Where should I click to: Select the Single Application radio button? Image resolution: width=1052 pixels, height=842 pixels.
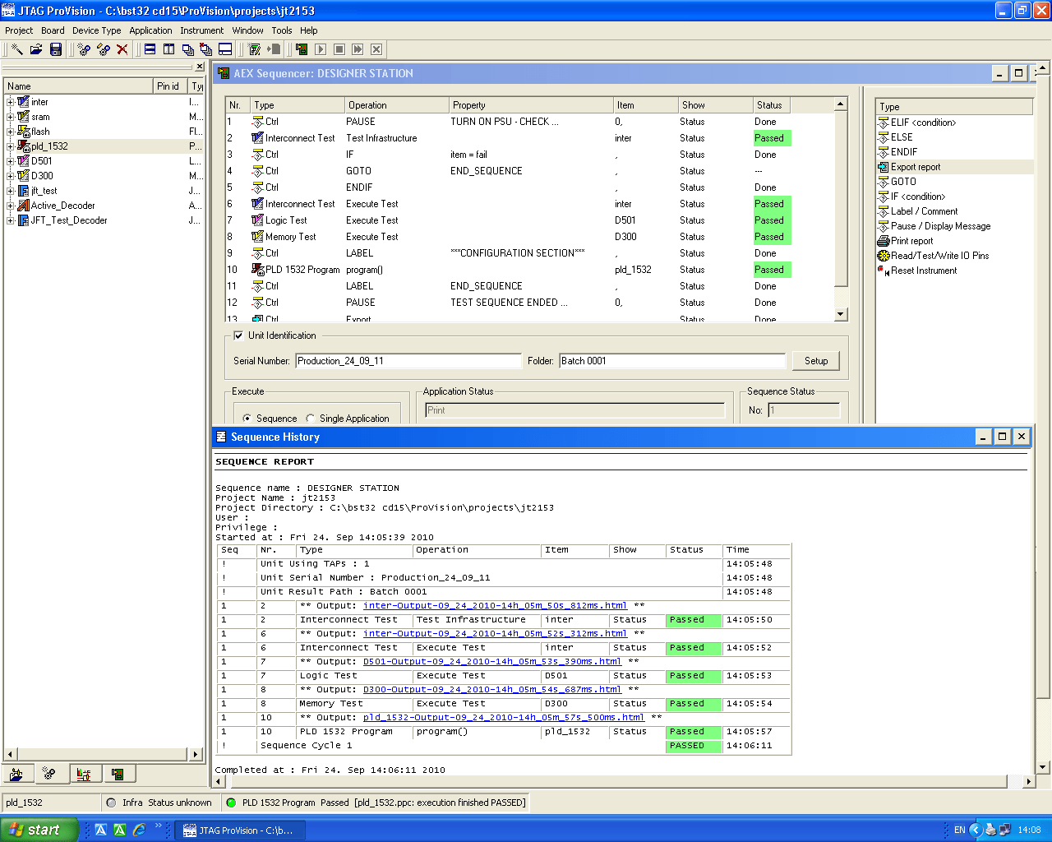pyautogui.click(x=312, y=418)
